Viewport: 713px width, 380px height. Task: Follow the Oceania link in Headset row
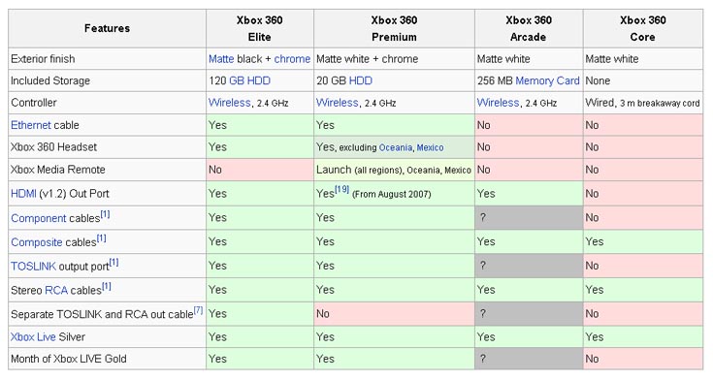click(395, 147)
